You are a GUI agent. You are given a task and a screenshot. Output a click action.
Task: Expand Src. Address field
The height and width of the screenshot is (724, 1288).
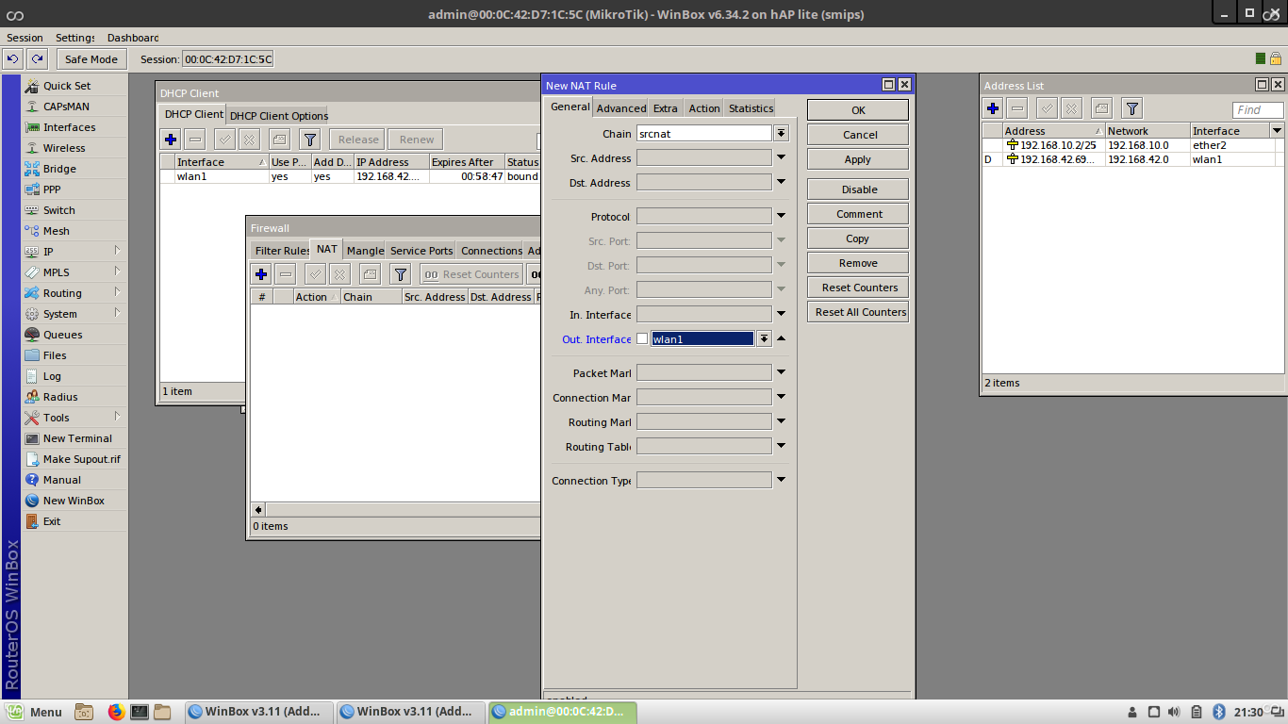pyautogui.click(x=781, y=157)
